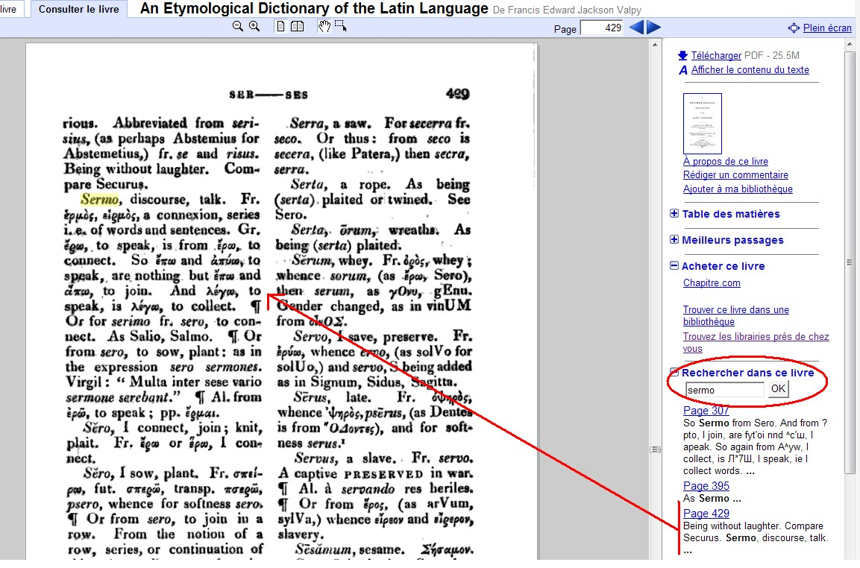Expand the Meilleurs passages section
Viewport: 860px width, 568px height.
click(674, 239)
